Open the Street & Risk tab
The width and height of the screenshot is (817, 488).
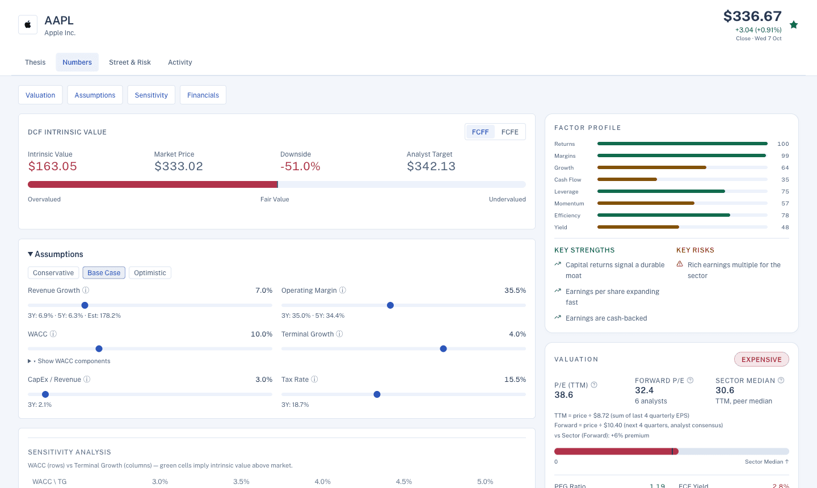click(130, 62)
